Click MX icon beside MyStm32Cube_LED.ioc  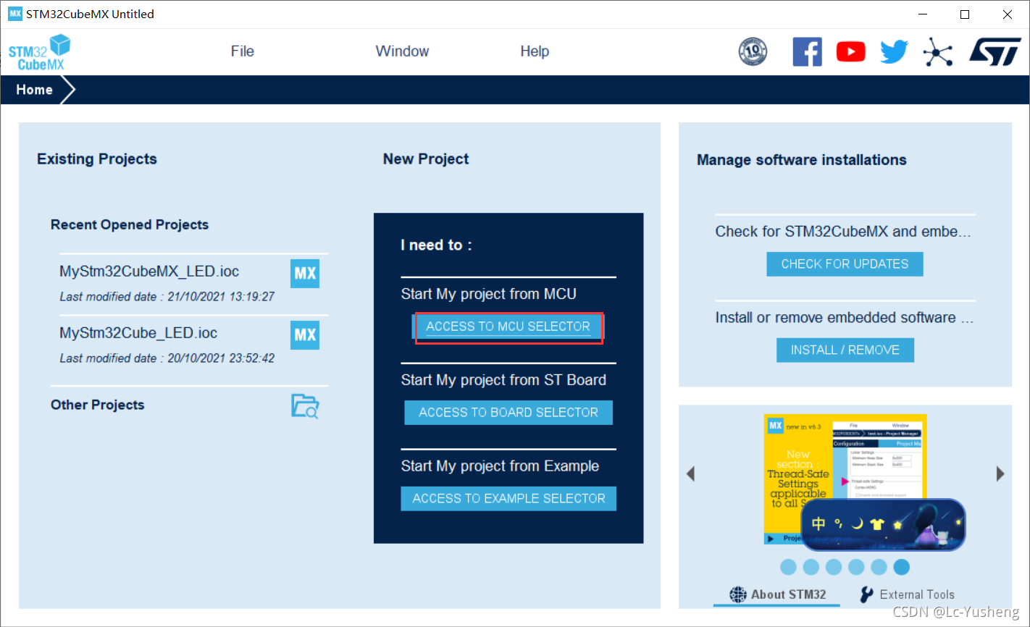[305, 335]
